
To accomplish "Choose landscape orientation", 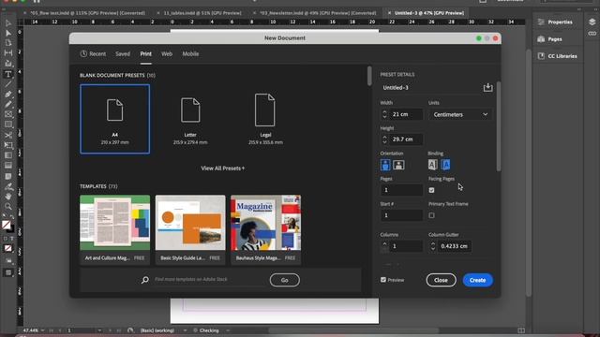I will [x=398, y=165].
